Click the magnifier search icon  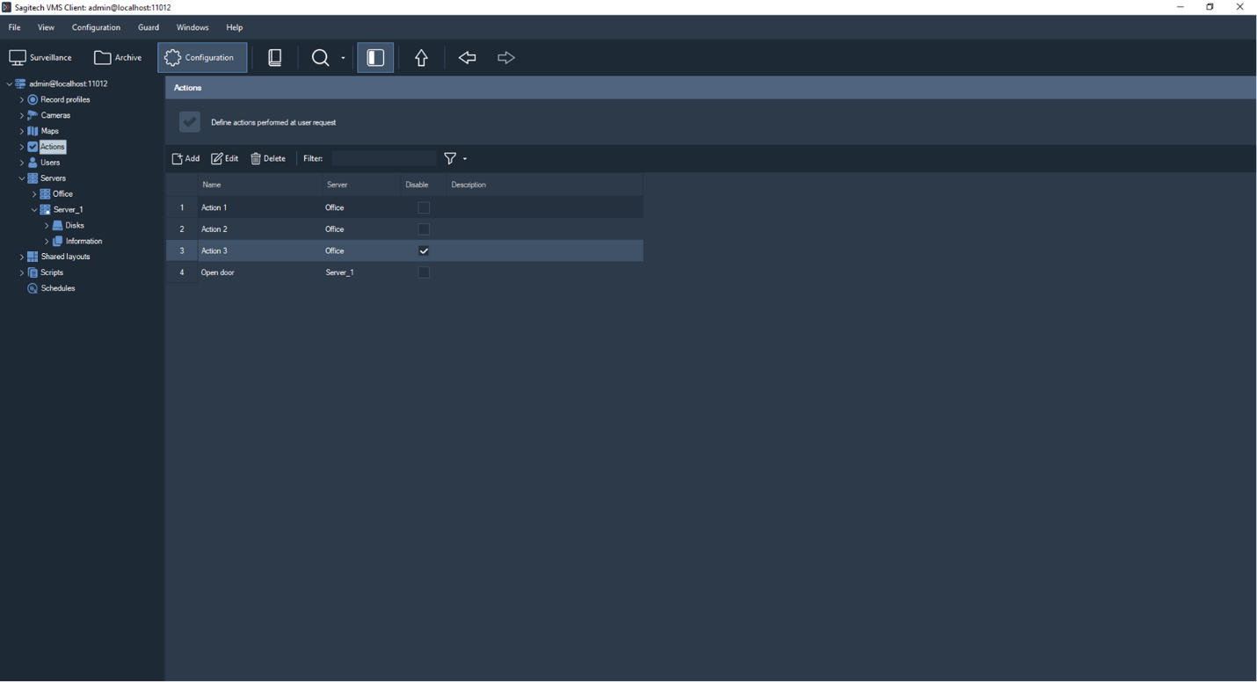(x=321, y=58)
